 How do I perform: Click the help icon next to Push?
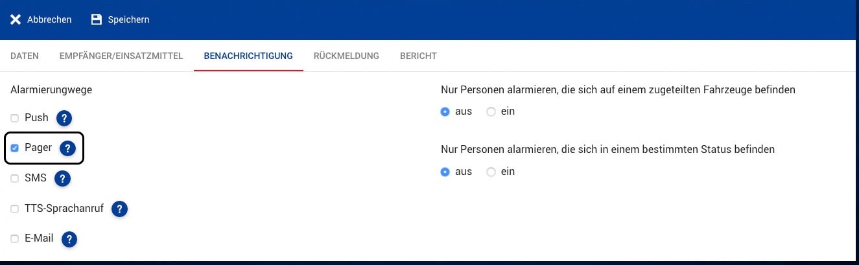click(x=64, y=118)
